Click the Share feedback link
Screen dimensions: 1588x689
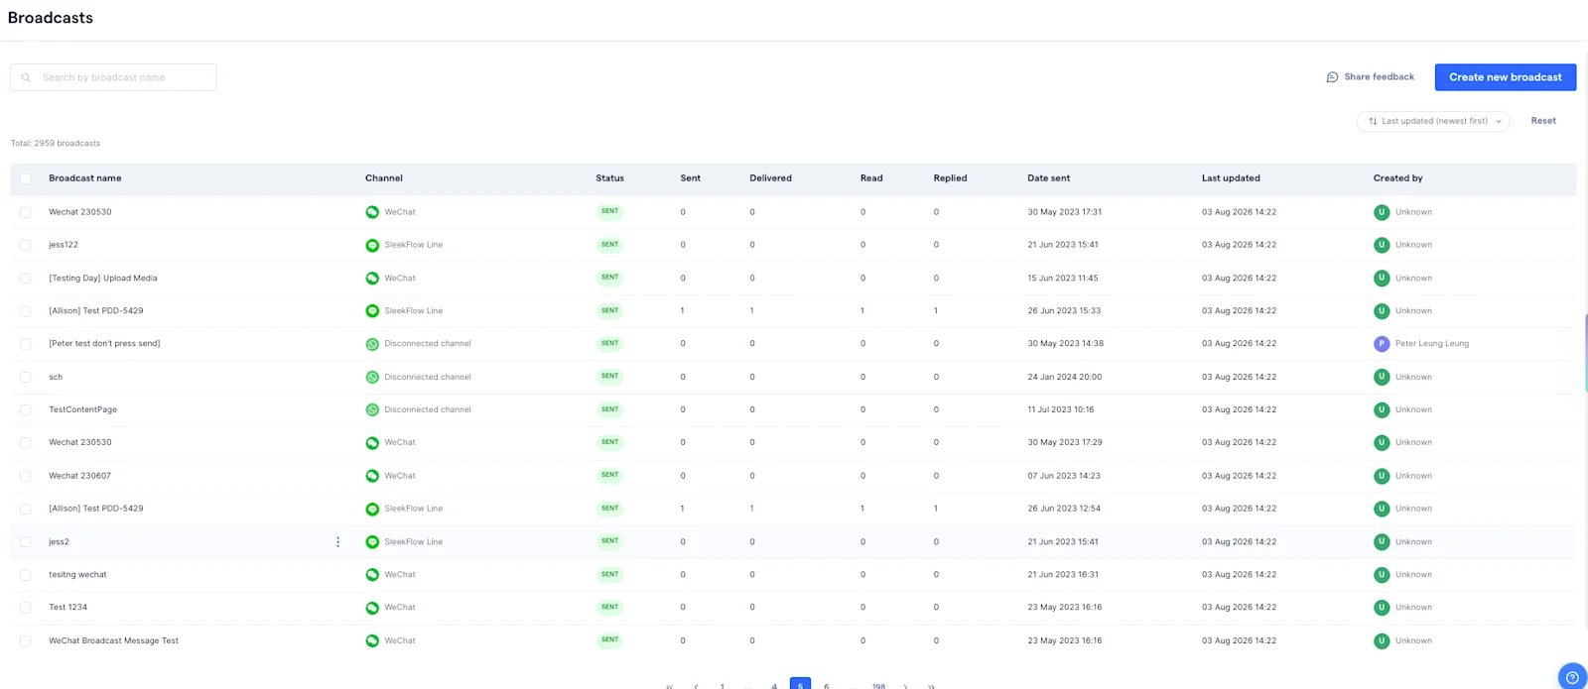click(1370, 77)
